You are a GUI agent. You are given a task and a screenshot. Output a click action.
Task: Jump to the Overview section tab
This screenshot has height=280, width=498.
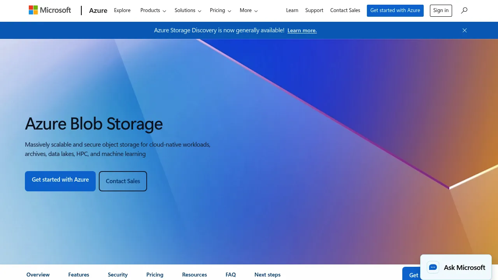coord(38,275)
